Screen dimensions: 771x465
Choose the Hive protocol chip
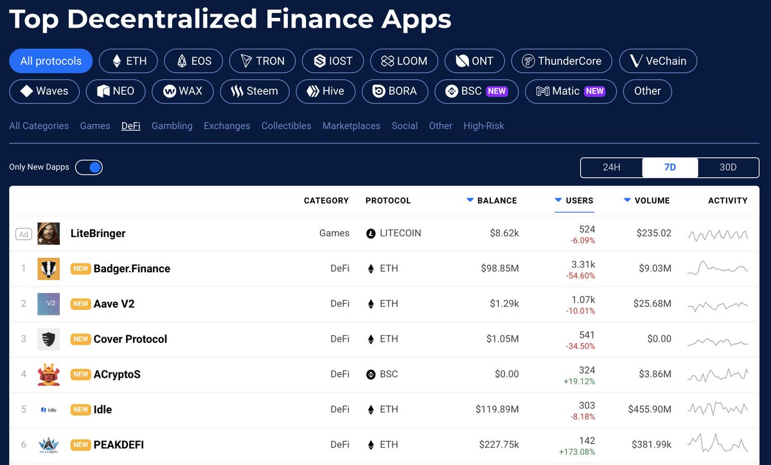pos(326,91)
